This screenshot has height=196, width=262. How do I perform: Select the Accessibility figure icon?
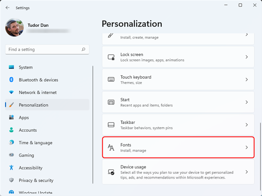pos(11,167)
